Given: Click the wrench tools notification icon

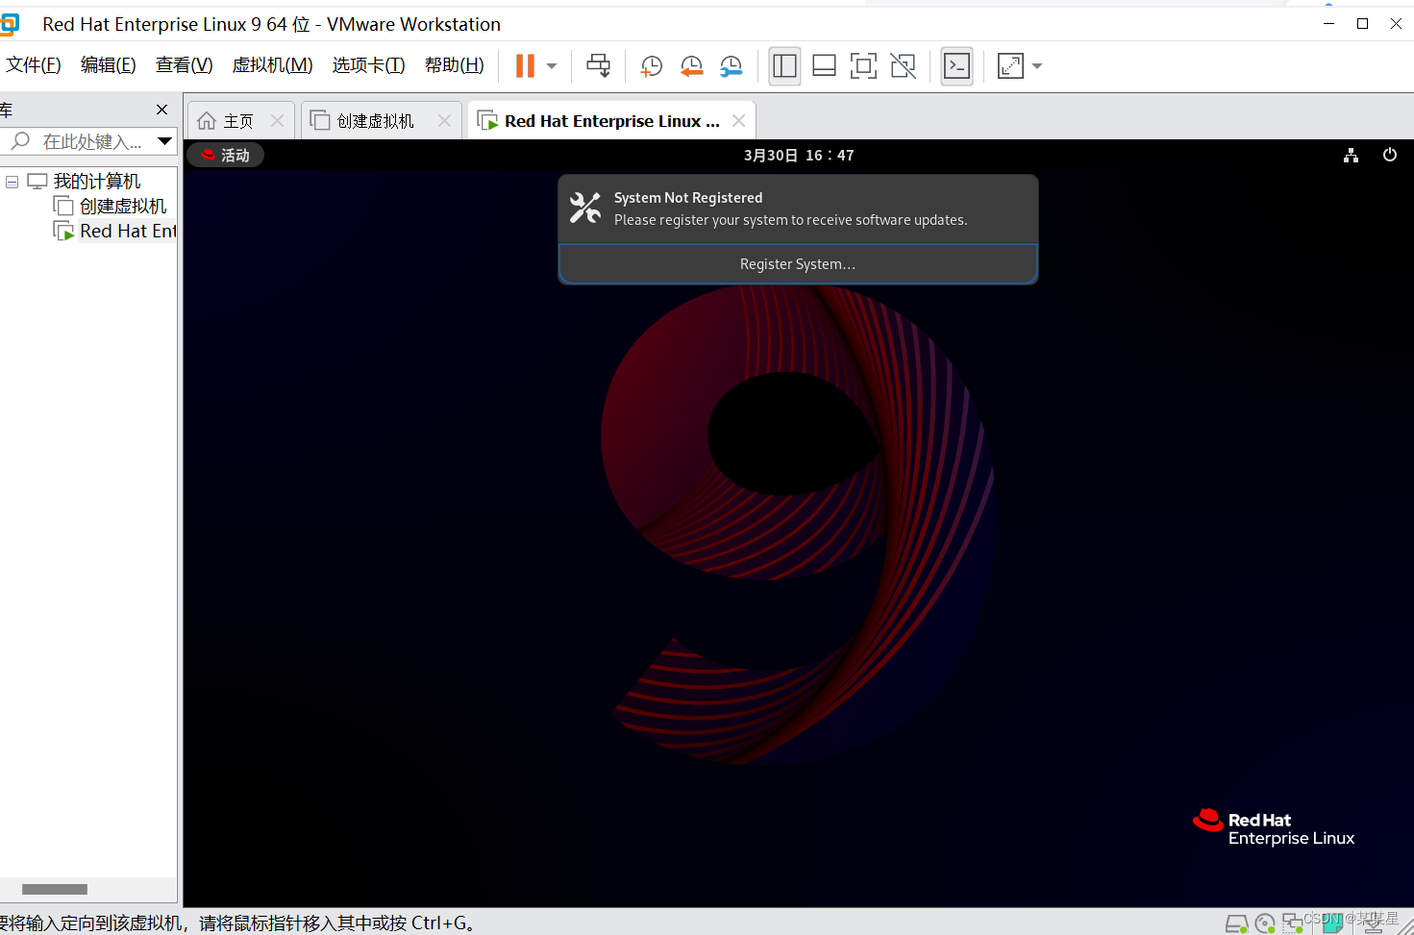Looking at the screenshot, I should (x=584, y=208).
